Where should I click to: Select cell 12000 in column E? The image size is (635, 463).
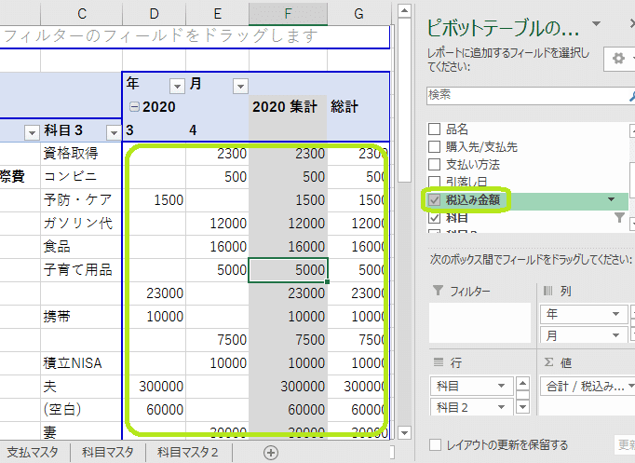coord(218,224)
